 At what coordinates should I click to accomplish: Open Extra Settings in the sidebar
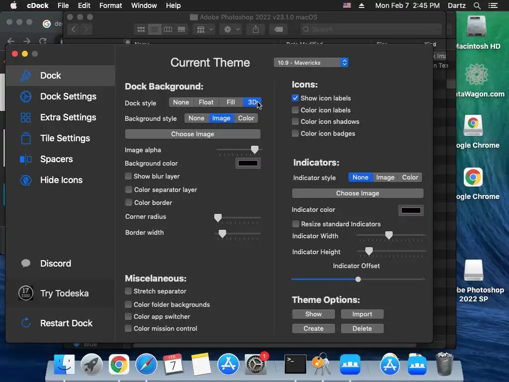pos(60,117)
